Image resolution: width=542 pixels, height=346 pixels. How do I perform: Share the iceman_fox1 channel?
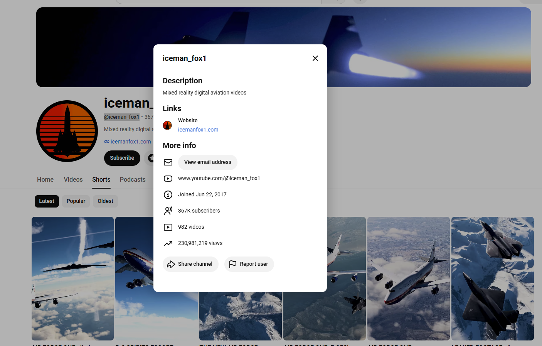point(190,264)
